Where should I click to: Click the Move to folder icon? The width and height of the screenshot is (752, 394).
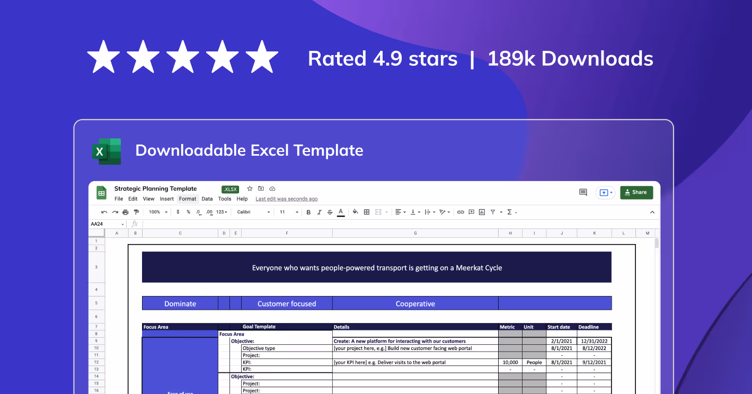tap(261, 189)
